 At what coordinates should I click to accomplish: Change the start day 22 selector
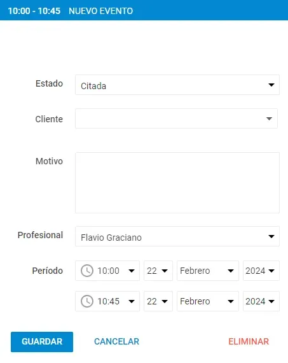coord(158,271)
